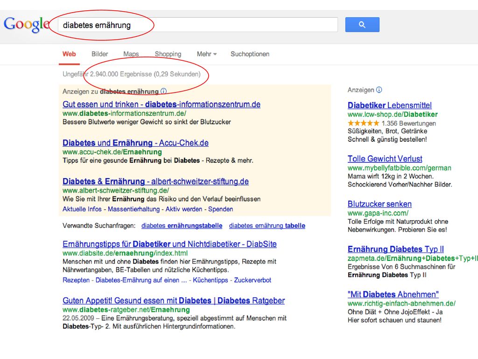Open 'Diabetes & Ernährung - albert-schweitzer-stiftung.de' link
The width and height of the screenshot is (478, 359).
[156, 181]
